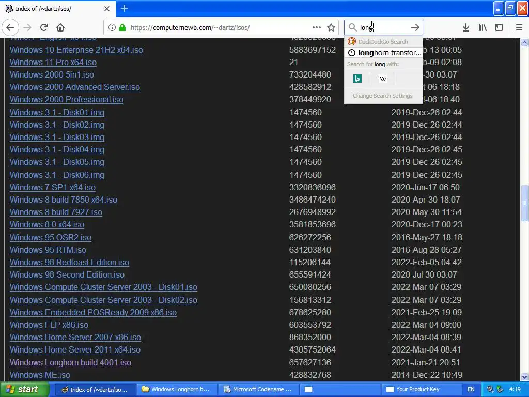Click the search magnifier icon
The height and width of the screenshot is (397, 529).
pyautogui.click(x=352, y=27)
